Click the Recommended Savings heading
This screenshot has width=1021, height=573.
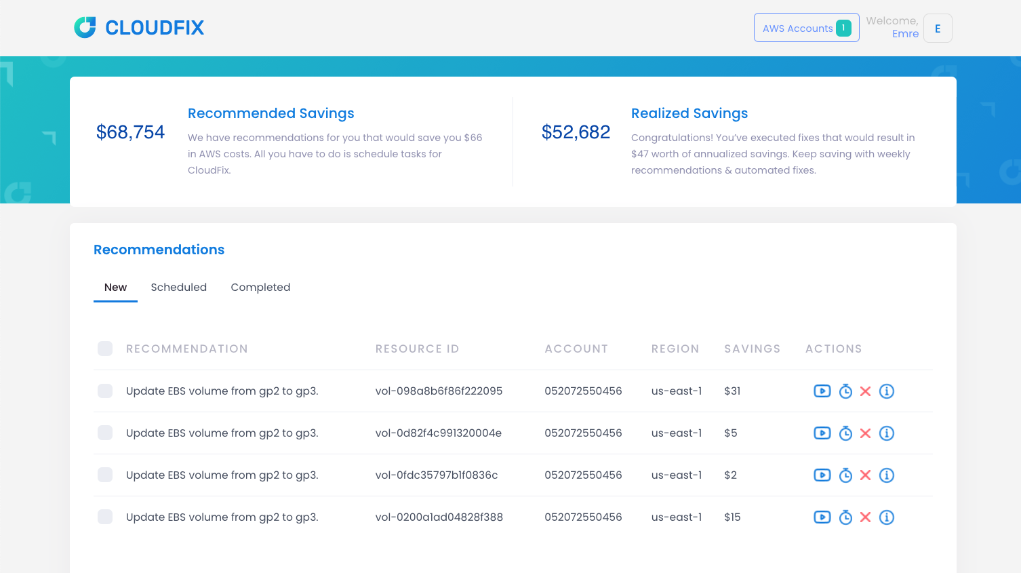tap(271, 113)
